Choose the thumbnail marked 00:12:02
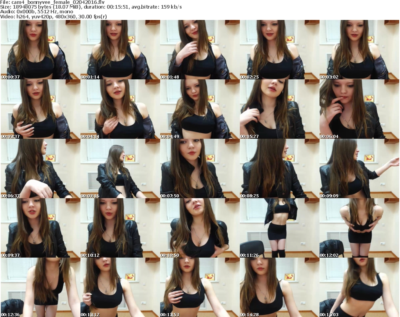The height and width of the screenshot is (317, 400). [x=359, y=228]
